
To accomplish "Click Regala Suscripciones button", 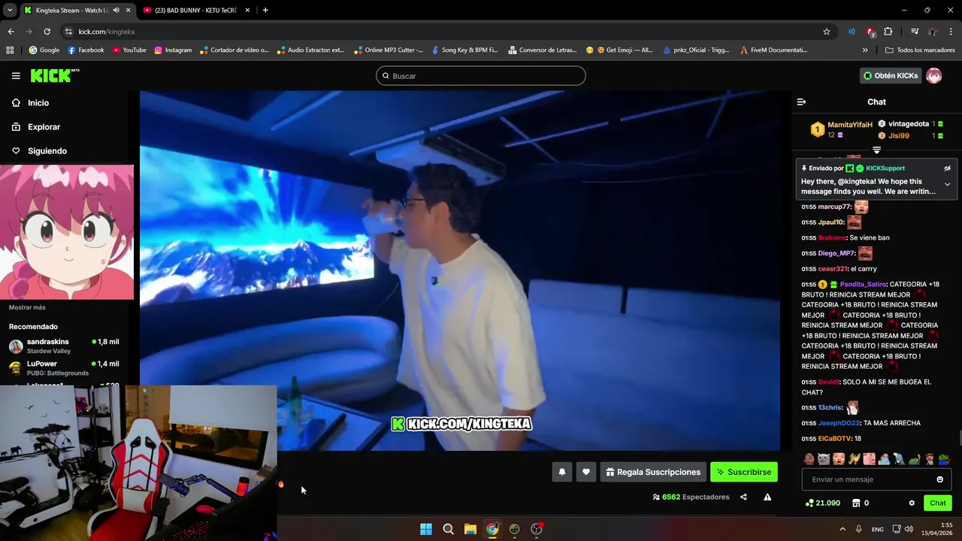I will [x=653, y=472].
